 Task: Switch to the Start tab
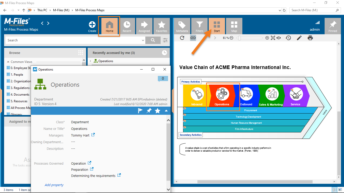pos(217,26)
